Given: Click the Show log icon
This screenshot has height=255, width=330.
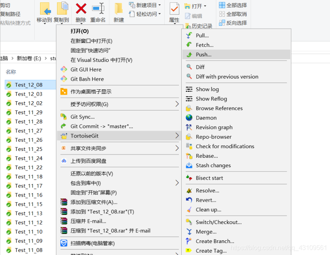Looking at the screenshot, I should [x=189, y=89].
